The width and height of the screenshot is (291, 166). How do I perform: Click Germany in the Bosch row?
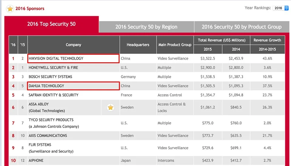point(128,77)
